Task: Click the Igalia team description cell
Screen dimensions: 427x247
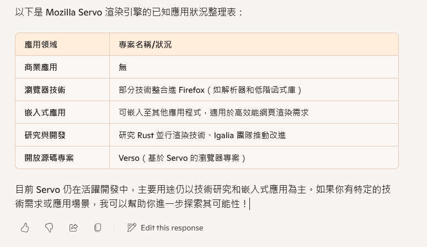Action: coord(202,135)
